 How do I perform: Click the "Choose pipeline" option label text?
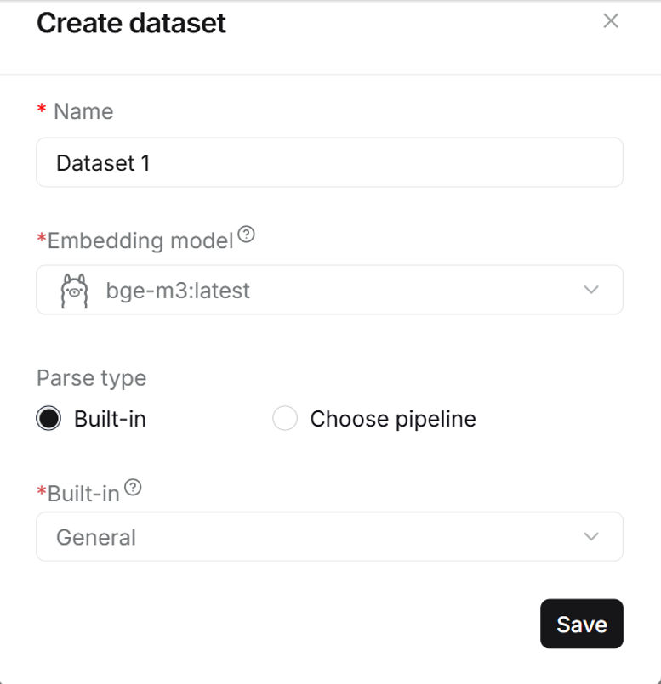point(392,419)
